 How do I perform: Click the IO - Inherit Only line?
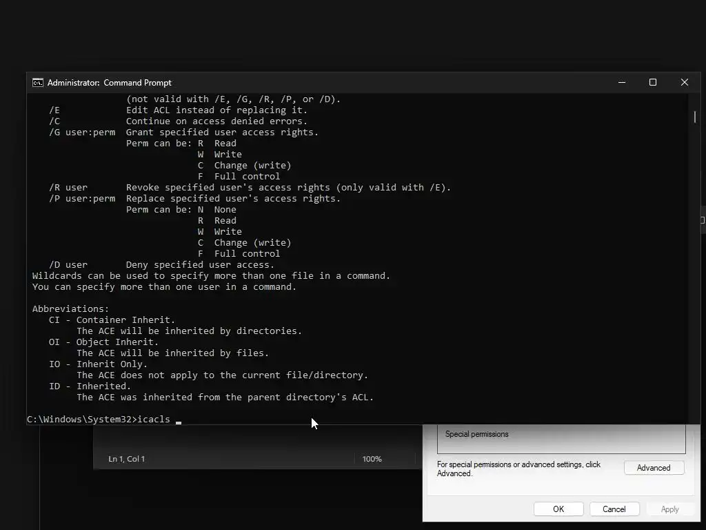(x=98, y=364)
